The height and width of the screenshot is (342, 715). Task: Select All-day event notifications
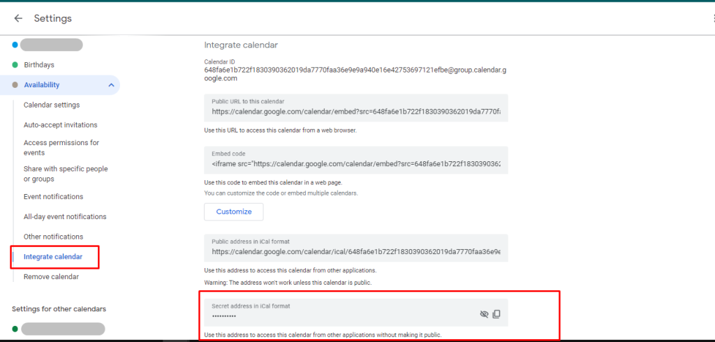pos(65,216)
